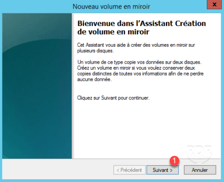Click the line starting Créez un volume en miroir
The height and width of the screenshot is (182, 224).
(136, 68)
